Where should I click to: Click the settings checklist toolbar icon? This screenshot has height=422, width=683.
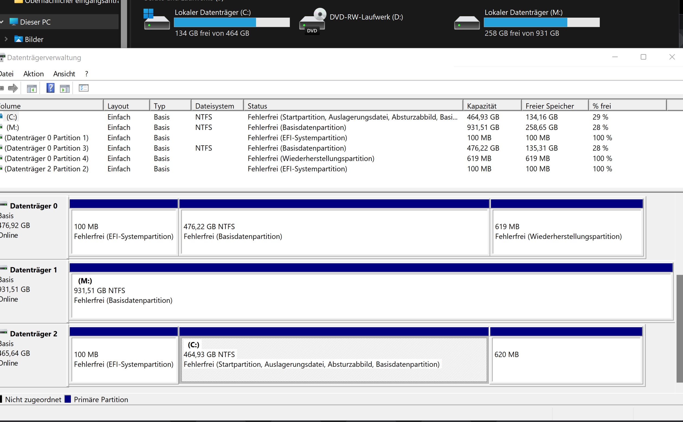83,88
